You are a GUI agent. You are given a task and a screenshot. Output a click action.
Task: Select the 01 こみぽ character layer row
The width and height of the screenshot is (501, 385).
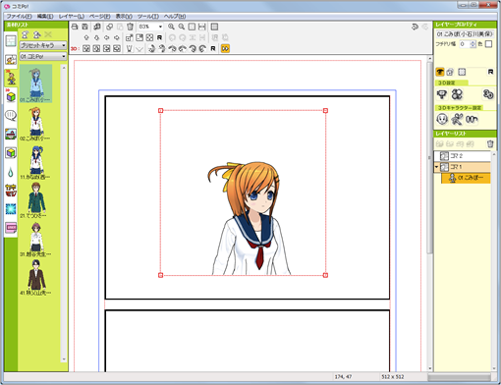[466, 178]
